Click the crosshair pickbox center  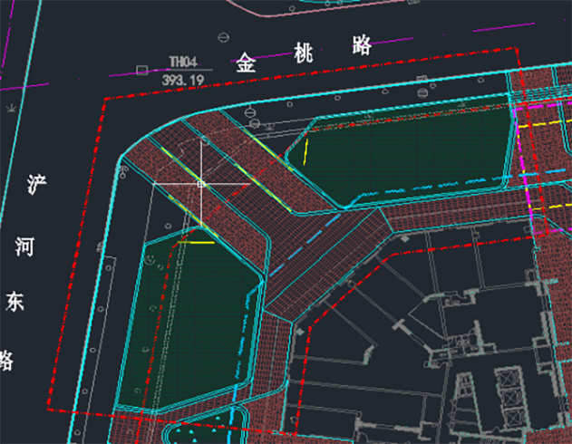pos(201,183)
